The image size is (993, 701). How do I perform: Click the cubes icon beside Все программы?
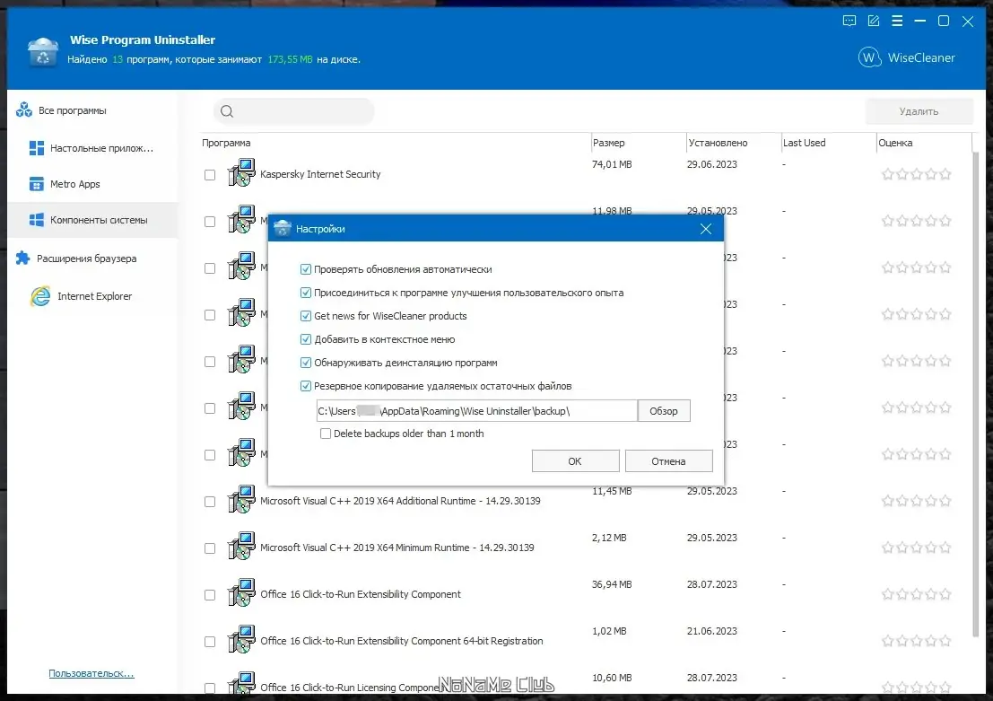[22, 110]
